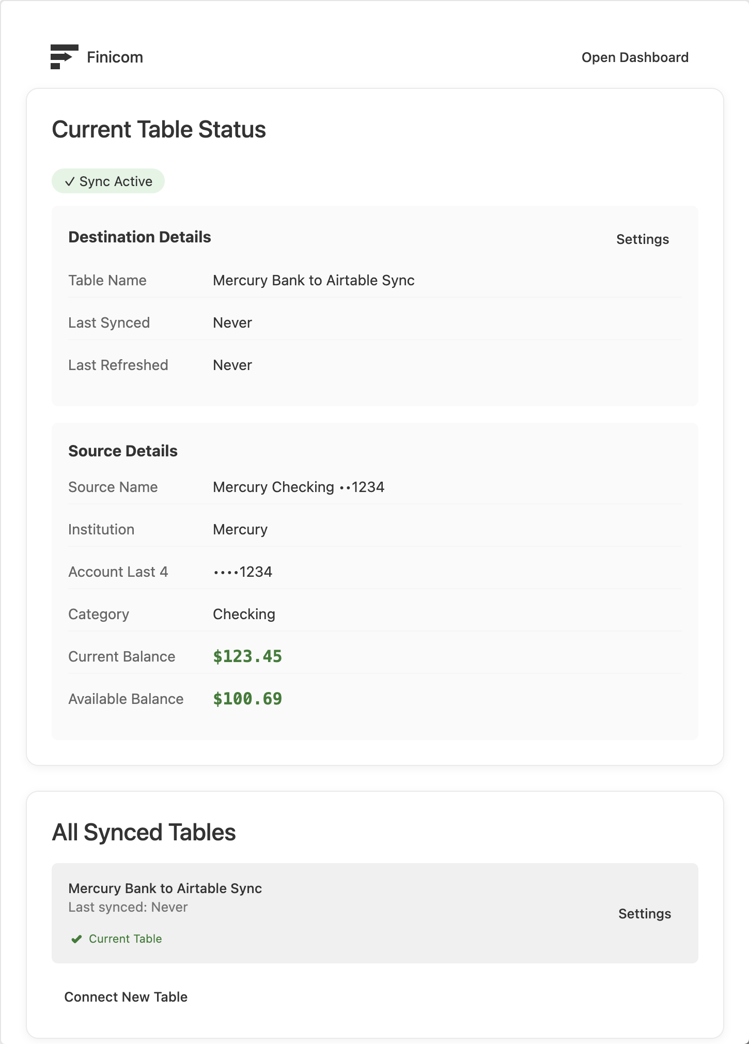Viewport: 749px width, 1044px height.
Task: Click the Finicom brand name
Action: pos(115,57)
